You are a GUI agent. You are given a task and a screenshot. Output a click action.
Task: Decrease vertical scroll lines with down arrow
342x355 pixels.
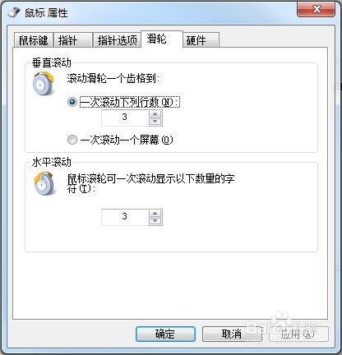tap(155, 122)
